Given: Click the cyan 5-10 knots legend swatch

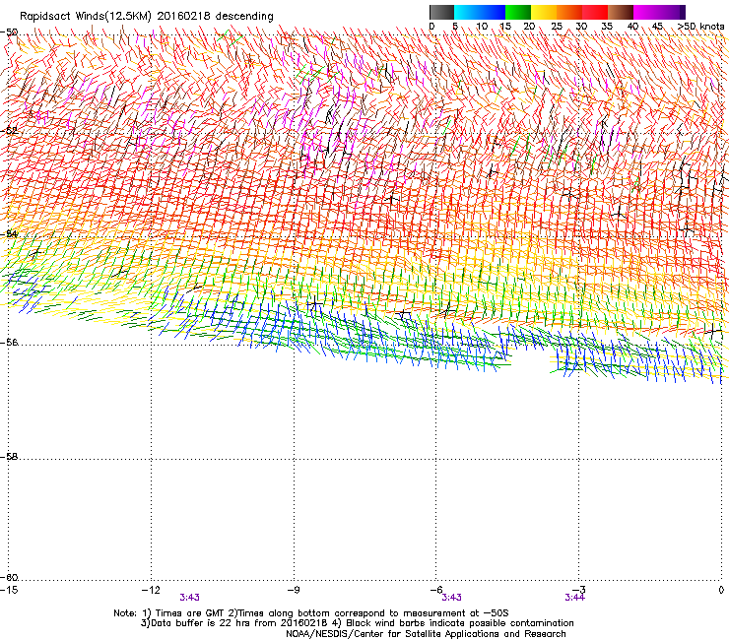Looking at the screenshot, I should [x=467, y=12].
